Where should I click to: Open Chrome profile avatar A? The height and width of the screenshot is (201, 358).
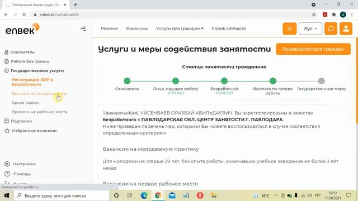pyautogui.click(x=343, y=15)
